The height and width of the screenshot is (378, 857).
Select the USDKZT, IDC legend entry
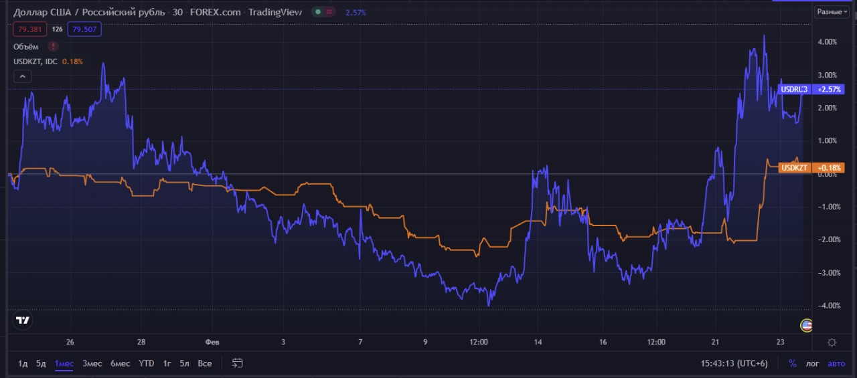point(35,62)
